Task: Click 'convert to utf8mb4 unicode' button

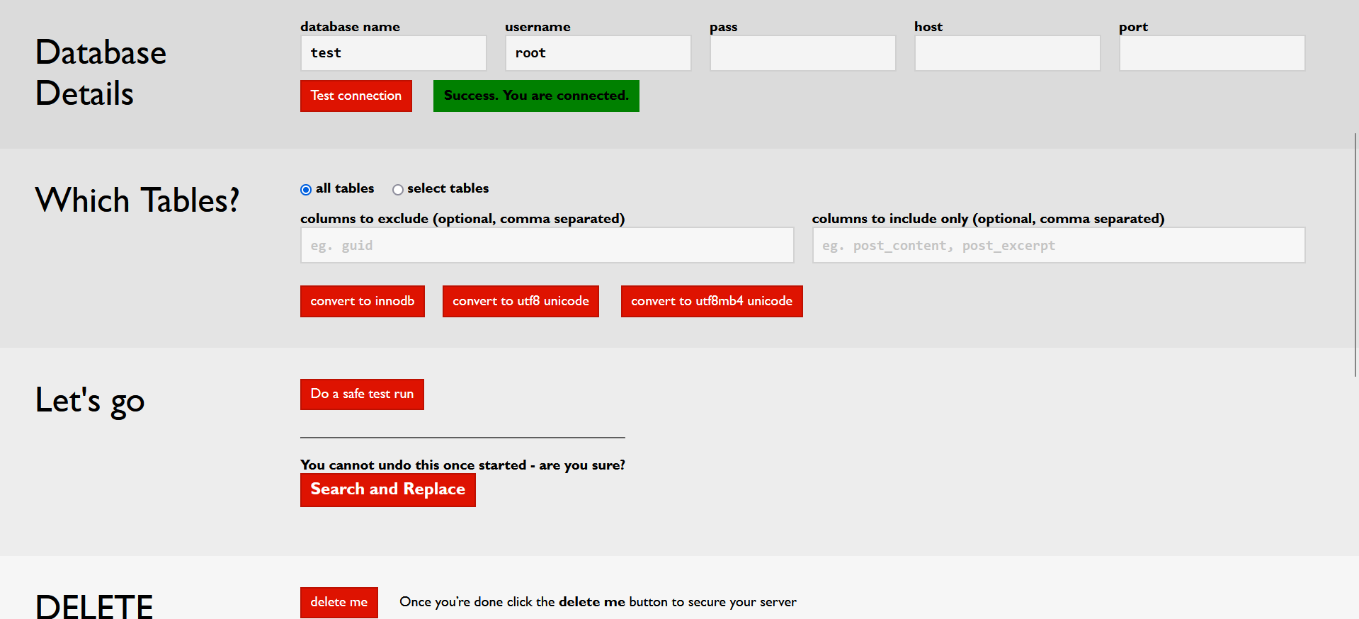Action: click(712, 301)
